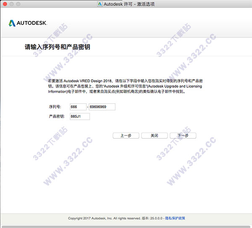Image resolution: width=252 pixels, height=228 pixels.
Task: Click the Copyright 2017 Autodesk footer text
Action: 115,218
